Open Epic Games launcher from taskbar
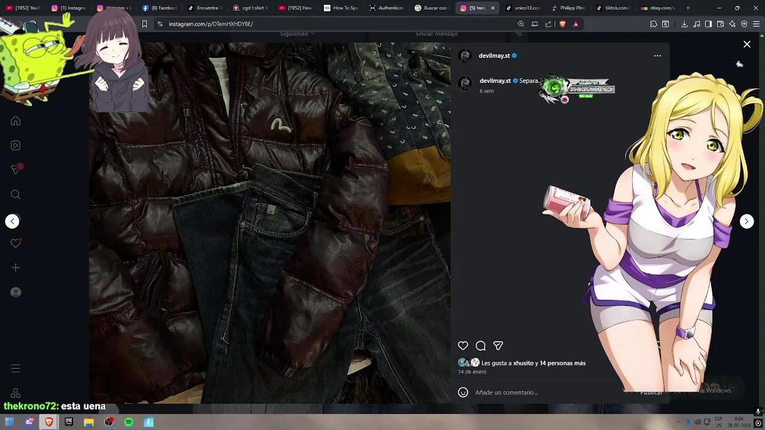Image resolution: width=765 pixels, height=430 pixels. pos(69,422)
